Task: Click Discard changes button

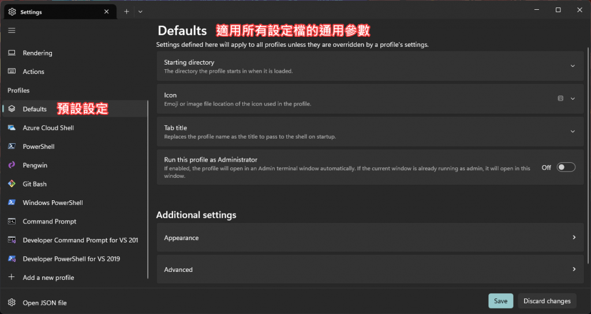Action: [x=547, y=301]
